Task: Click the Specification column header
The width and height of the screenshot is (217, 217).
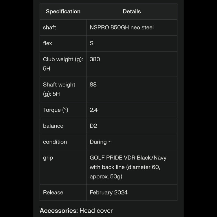Action: [x=63, y=12]
